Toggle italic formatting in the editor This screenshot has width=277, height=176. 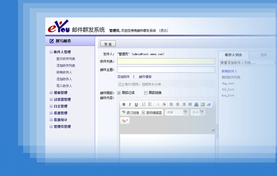130,104
